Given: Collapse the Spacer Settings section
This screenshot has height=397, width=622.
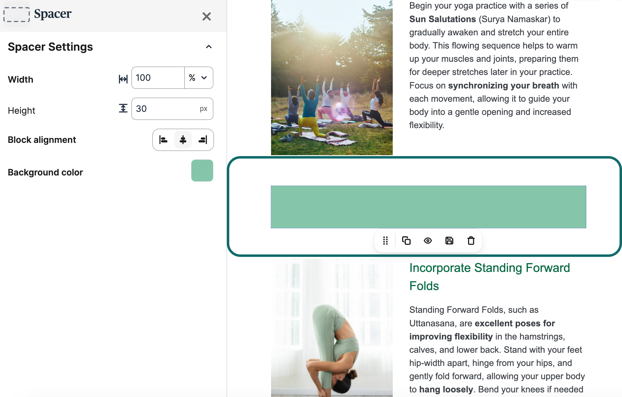Looking at the screenshot, I should click(x=209, y=47).
